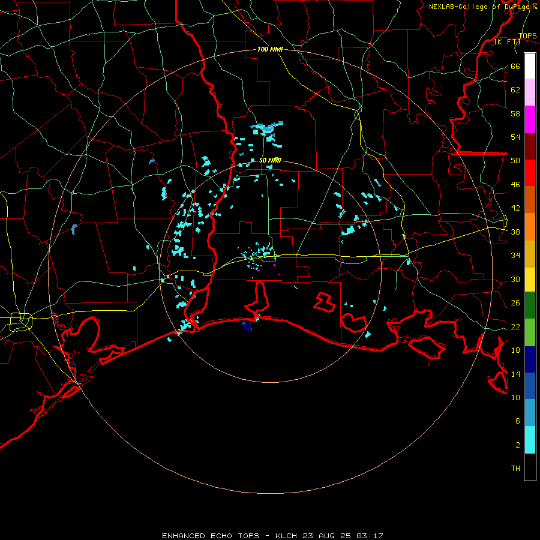Click the dark orange 46 kft swatch
540x540 pixels.
(x=530, y=199)
